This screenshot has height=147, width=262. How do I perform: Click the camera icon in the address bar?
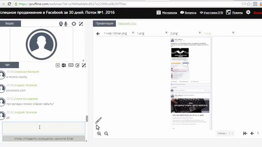coord(244,4)
